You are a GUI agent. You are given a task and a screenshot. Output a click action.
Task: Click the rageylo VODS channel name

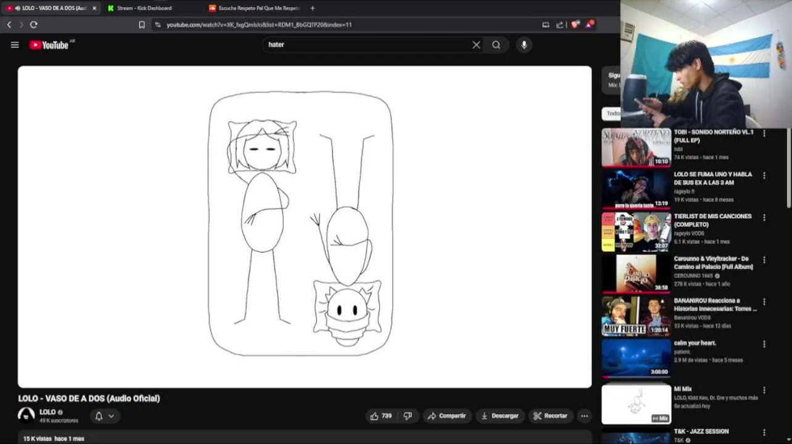[688, 234]
